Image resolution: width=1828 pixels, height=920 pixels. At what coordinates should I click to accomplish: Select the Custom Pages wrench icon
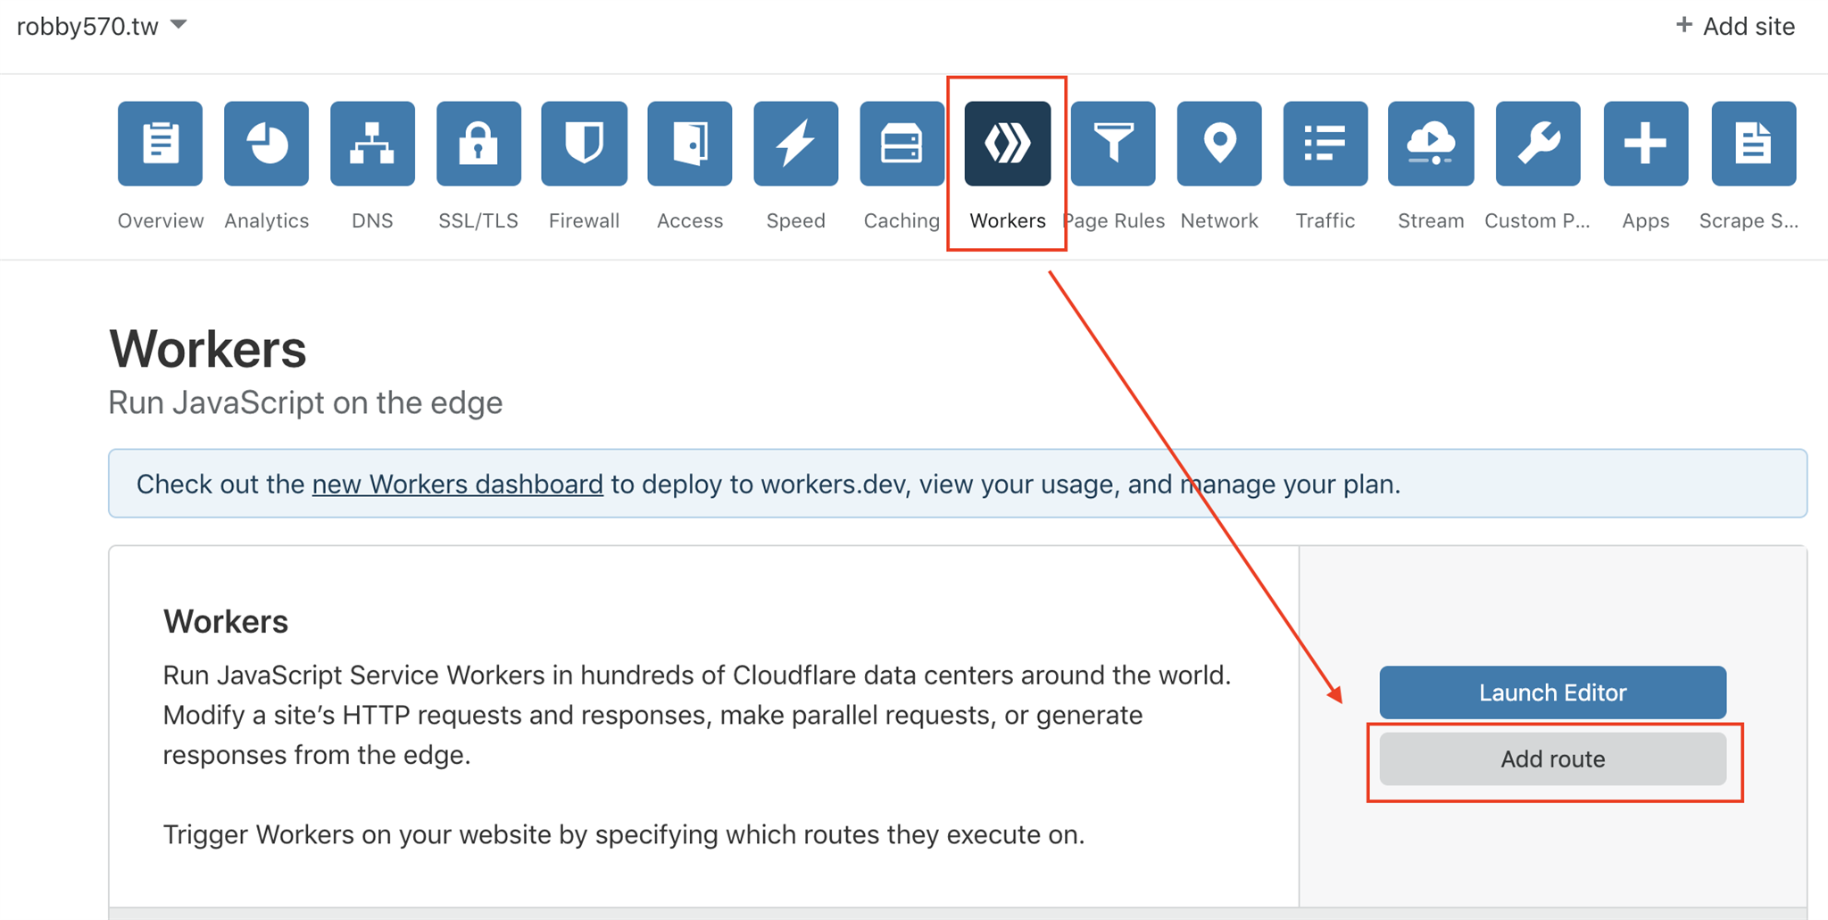(1538, 144)
